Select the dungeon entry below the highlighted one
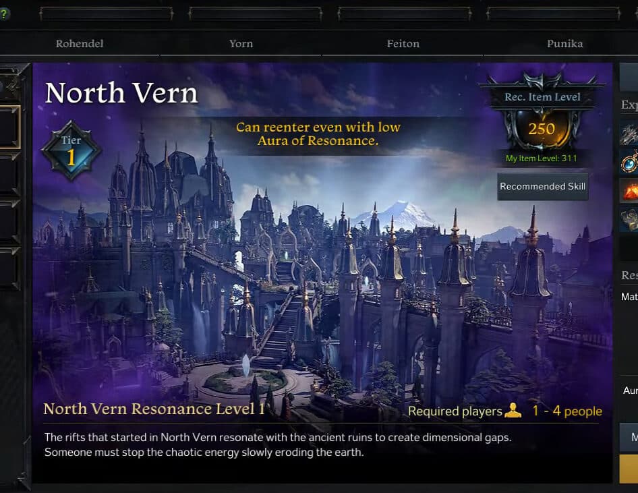 (x=9, y=175)
